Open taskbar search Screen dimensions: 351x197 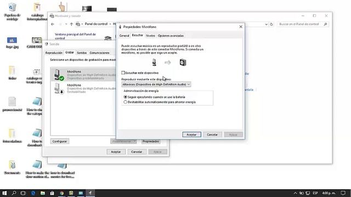[x=14, y=193]
